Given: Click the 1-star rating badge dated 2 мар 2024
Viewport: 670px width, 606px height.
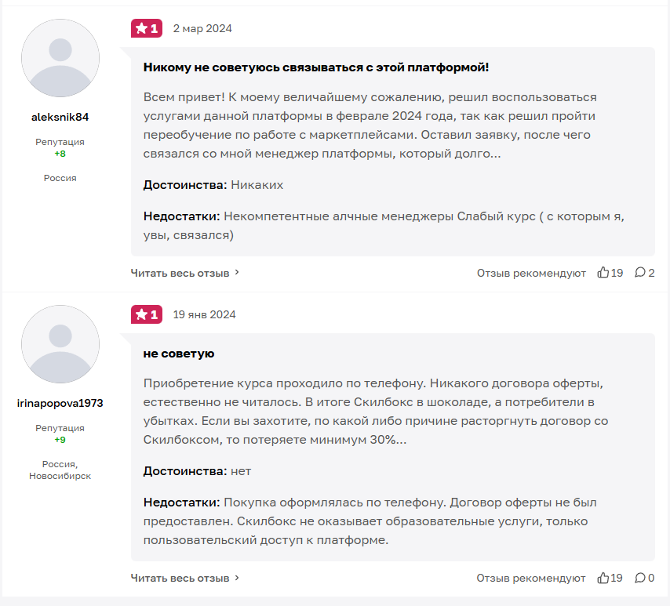Looking at the screenshot, I should coord(146,28).
